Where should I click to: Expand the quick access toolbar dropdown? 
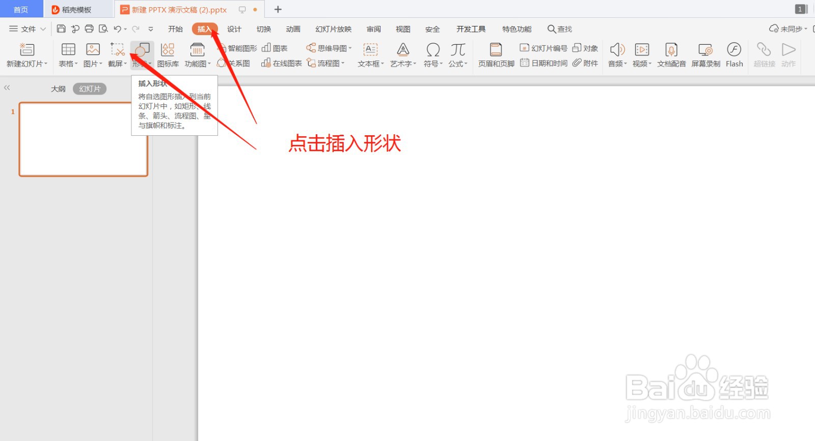[151, 29]
